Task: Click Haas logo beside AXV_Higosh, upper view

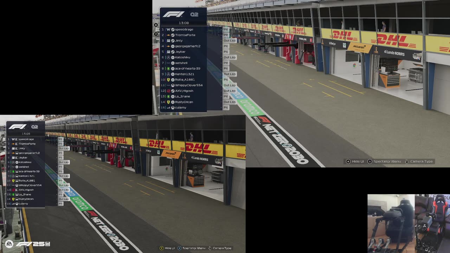Action: (x=168, y=91)
